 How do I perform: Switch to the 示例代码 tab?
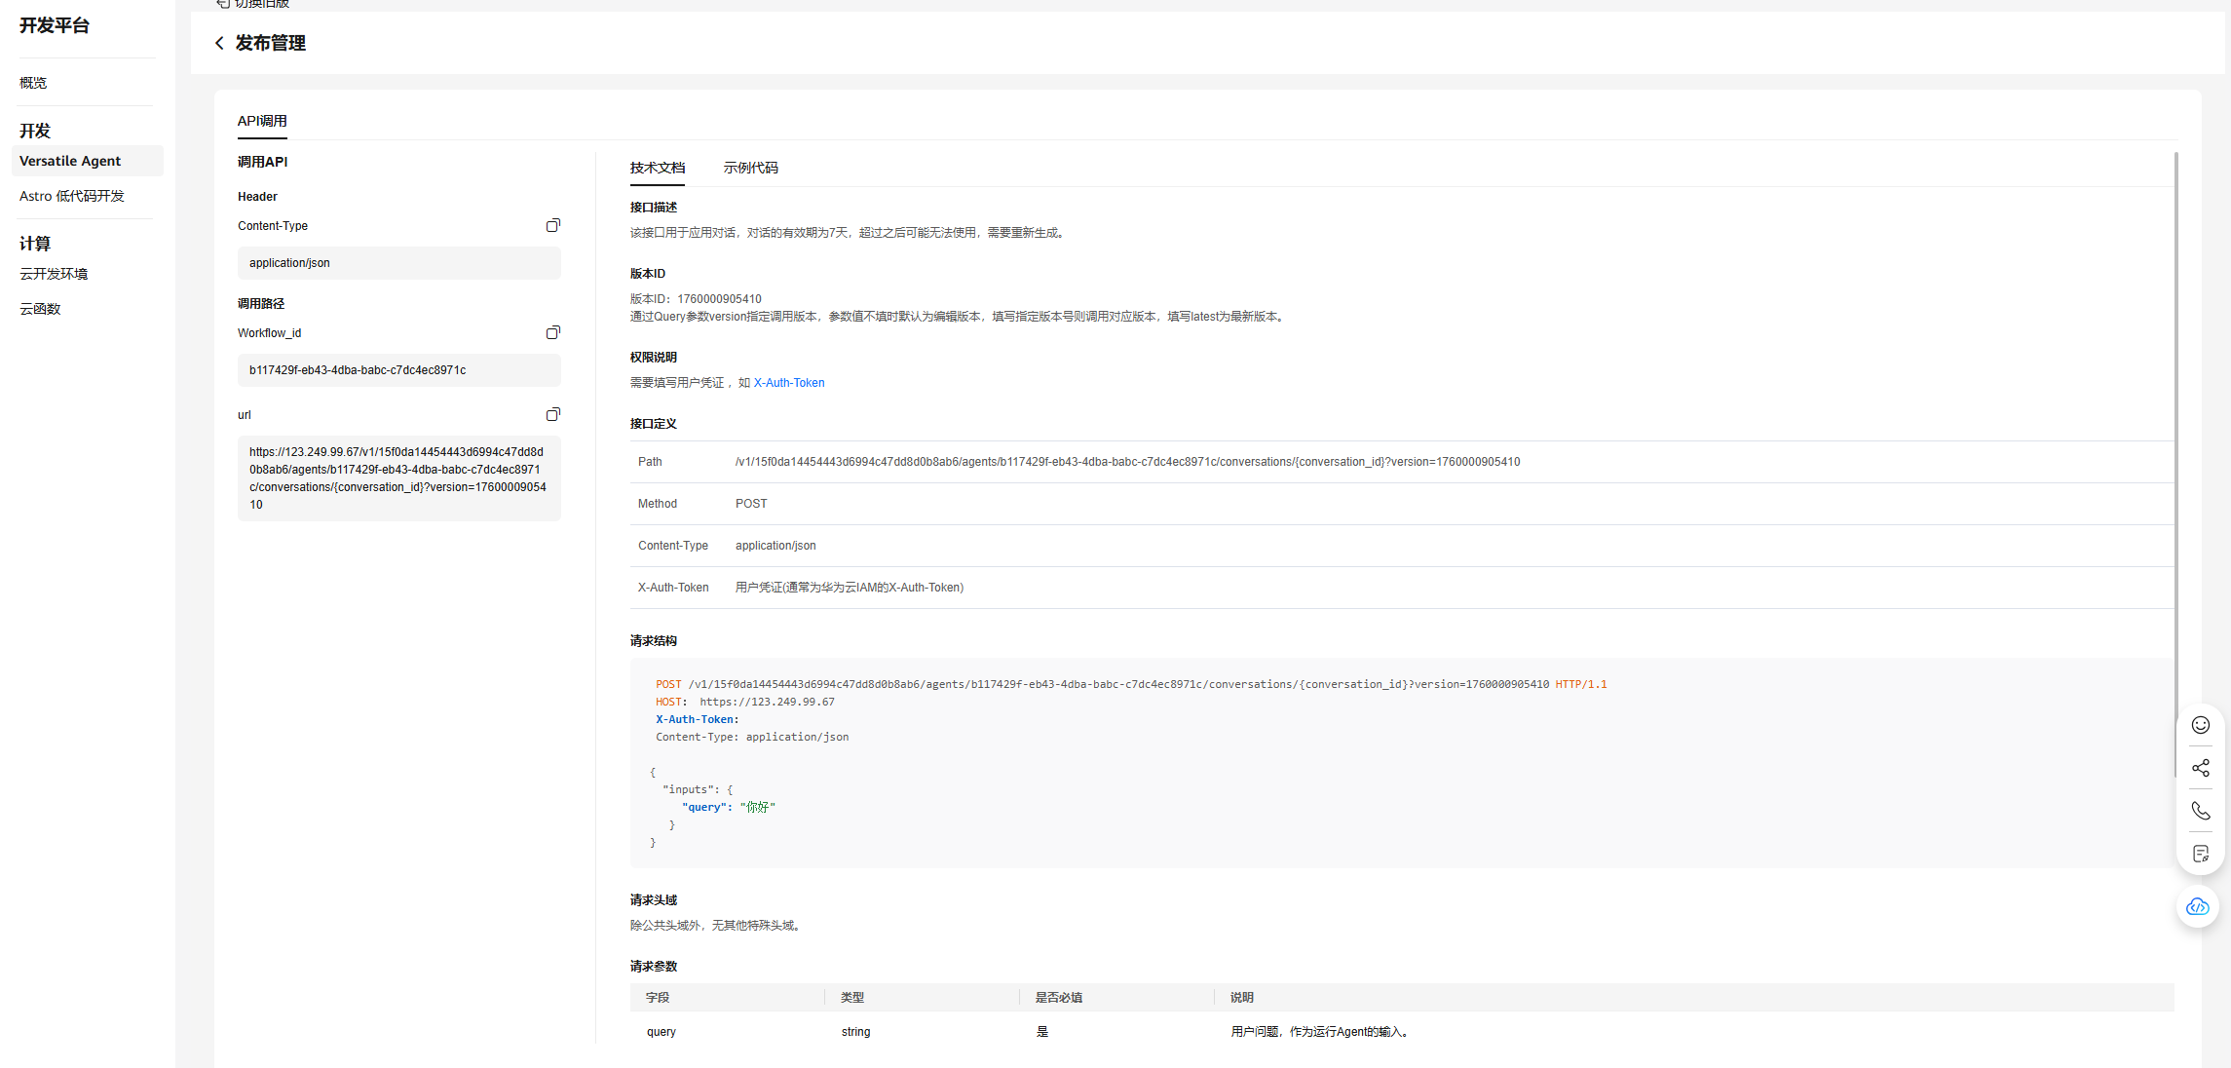tap(750, 168)
